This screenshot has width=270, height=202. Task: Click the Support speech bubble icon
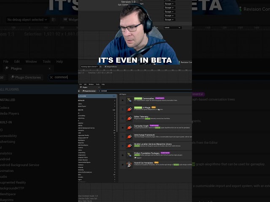(x=135, y=158)
